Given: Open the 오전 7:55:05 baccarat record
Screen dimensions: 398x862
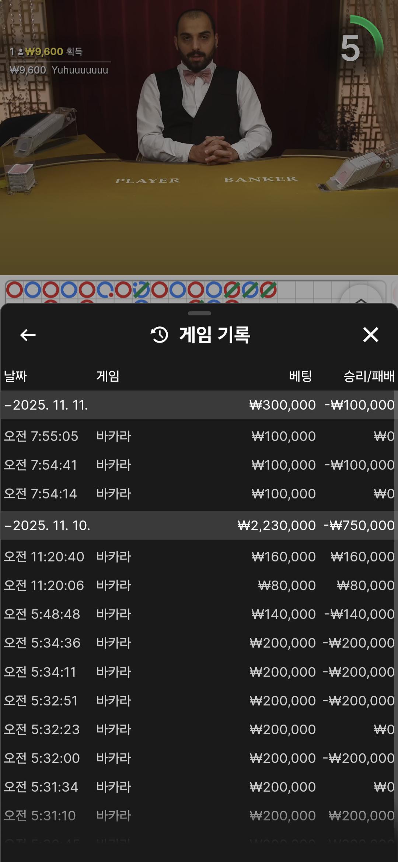Looking at the screenshot, I should pos(199,436).
